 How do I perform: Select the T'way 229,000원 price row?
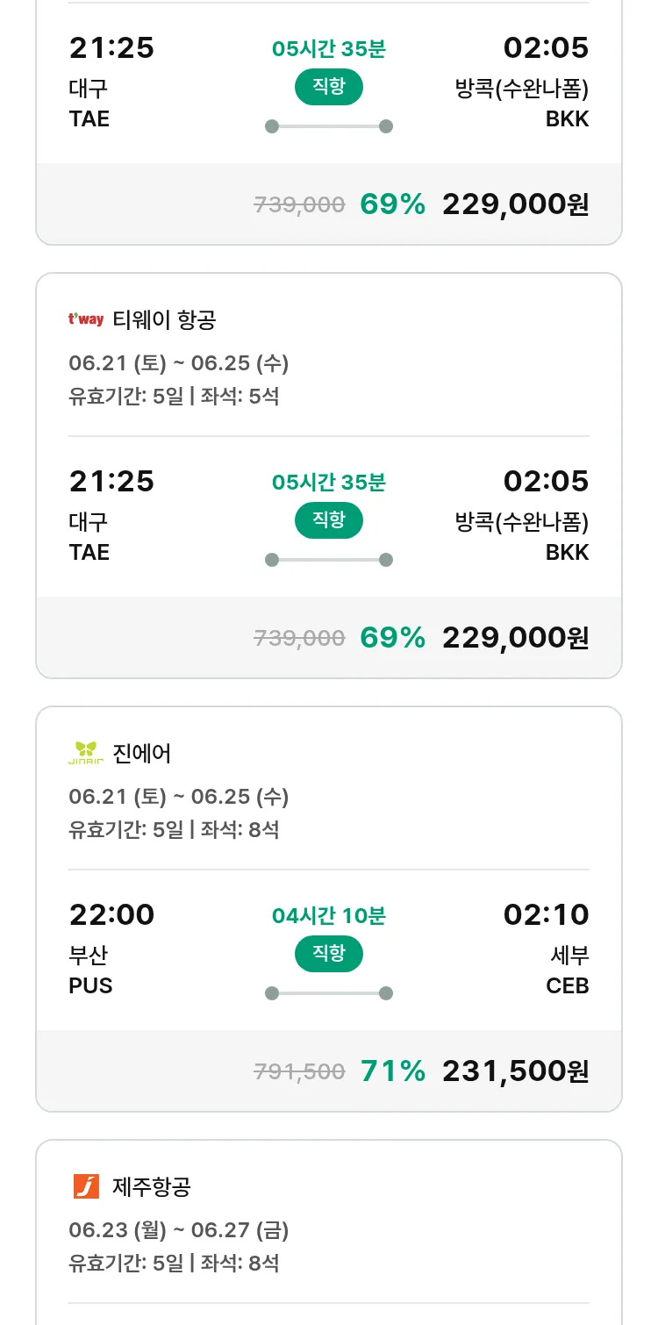point(329,637)
